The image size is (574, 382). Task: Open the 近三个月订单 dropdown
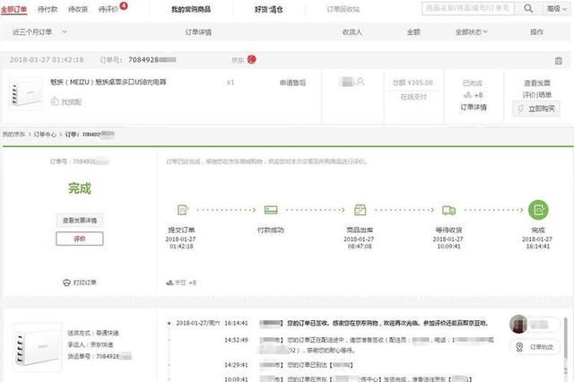click(x=39, y=31)
